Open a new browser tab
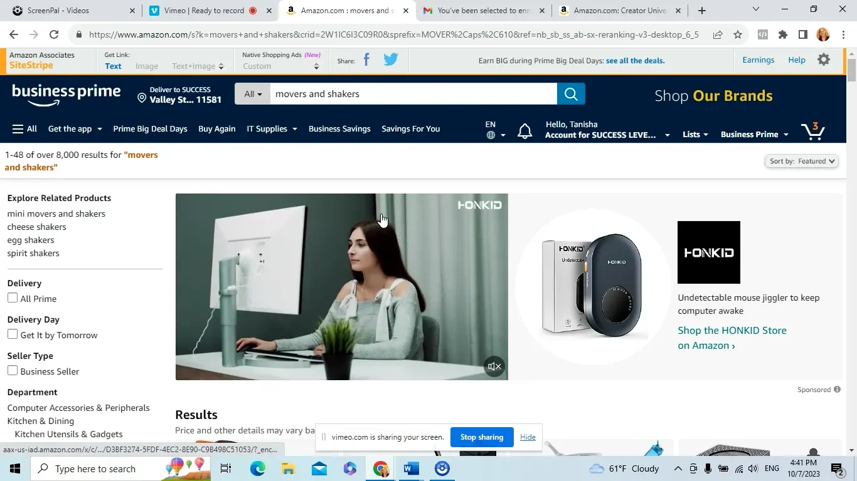 702,11
